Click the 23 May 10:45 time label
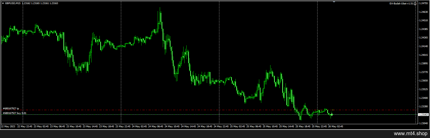 click(x=74, y=126)
